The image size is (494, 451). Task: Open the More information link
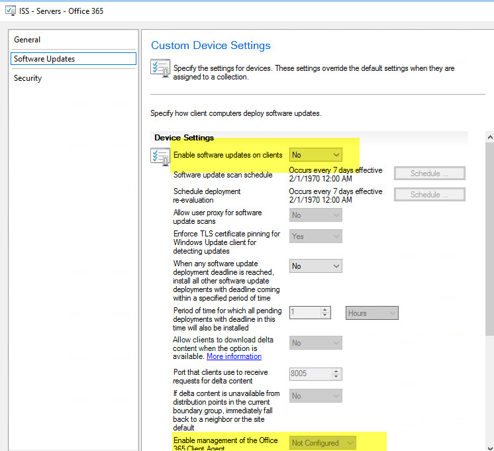[234, 356]
